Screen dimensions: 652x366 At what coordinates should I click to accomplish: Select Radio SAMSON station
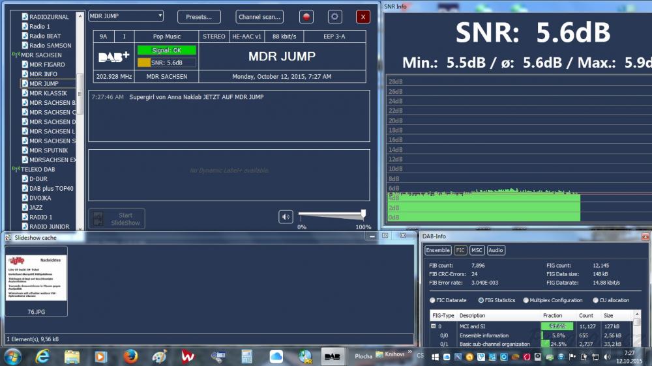50,46
